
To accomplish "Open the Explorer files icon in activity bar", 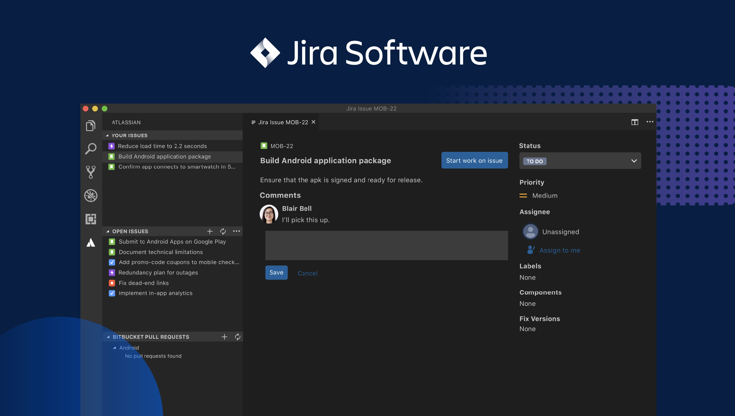I will click(x=91, y=126).
